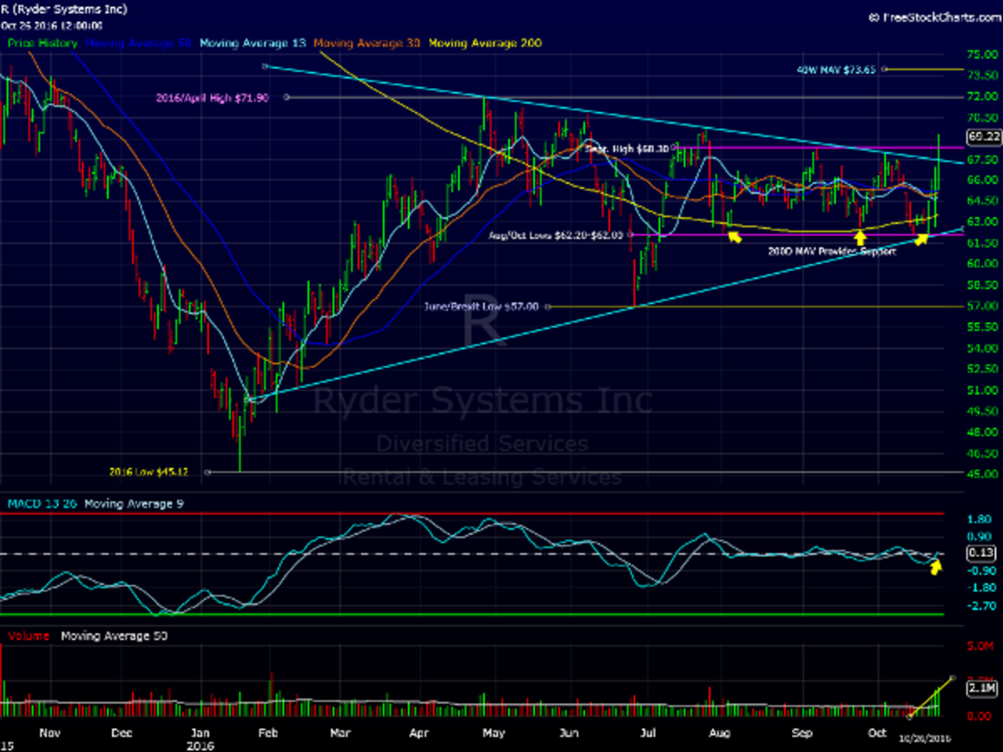Click the Nov label on the time axis
Screen dimensions: 1003x752
tap(48, 732)
